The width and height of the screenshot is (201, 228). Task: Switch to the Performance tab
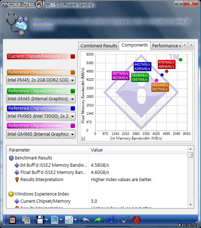[x=166, y=46]
